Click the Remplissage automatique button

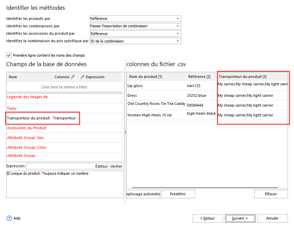[143, 194]
